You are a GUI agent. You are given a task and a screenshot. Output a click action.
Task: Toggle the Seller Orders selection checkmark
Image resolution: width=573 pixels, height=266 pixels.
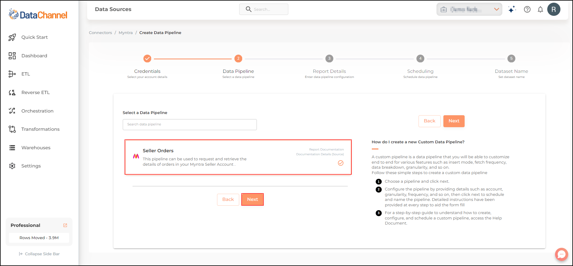tap(341, 163)
